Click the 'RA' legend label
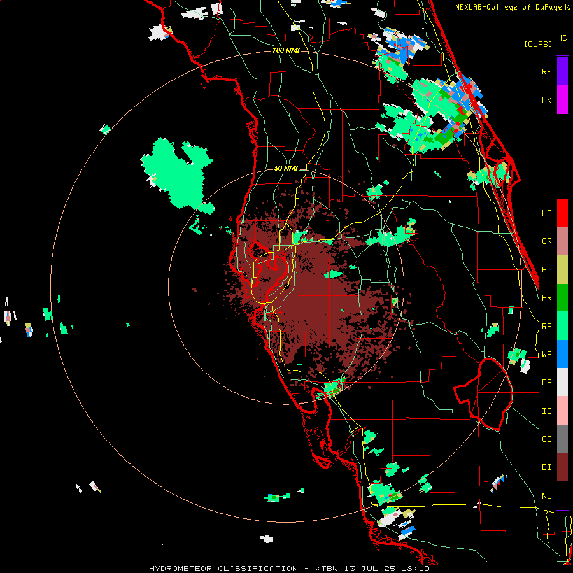Viewport: 573px width, 573px height. coord(546,327)
